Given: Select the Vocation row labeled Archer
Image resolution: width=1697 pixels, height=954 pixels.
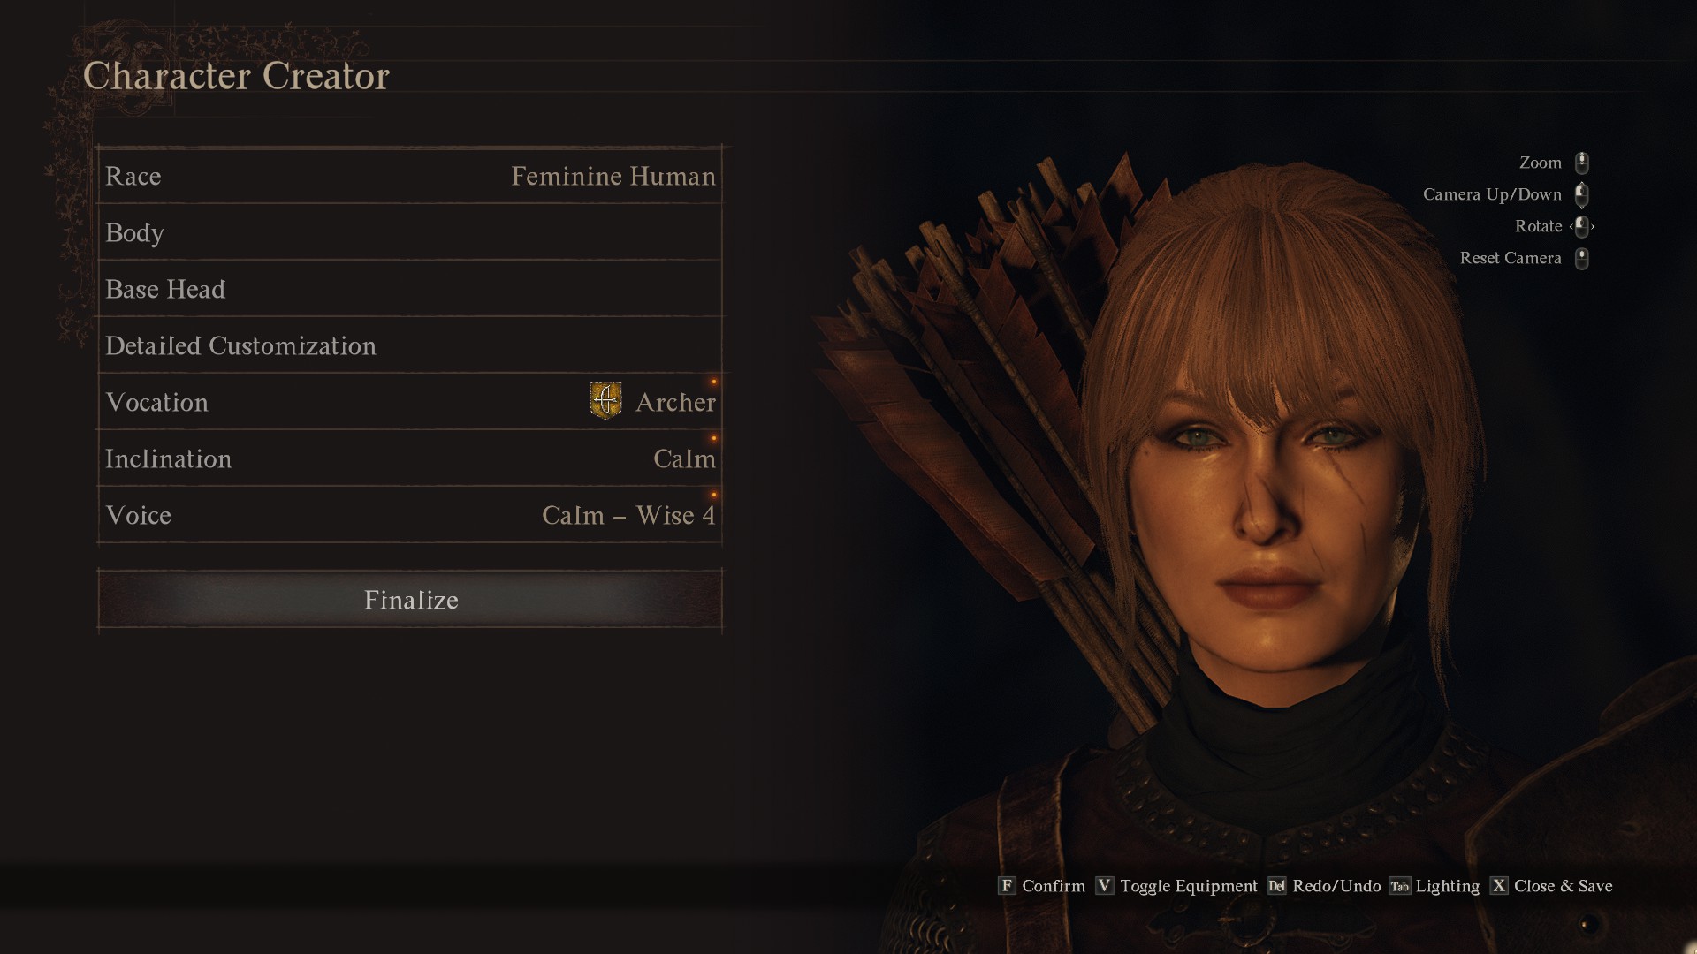Looking at the screenshot, I should (x=410, y=402).
